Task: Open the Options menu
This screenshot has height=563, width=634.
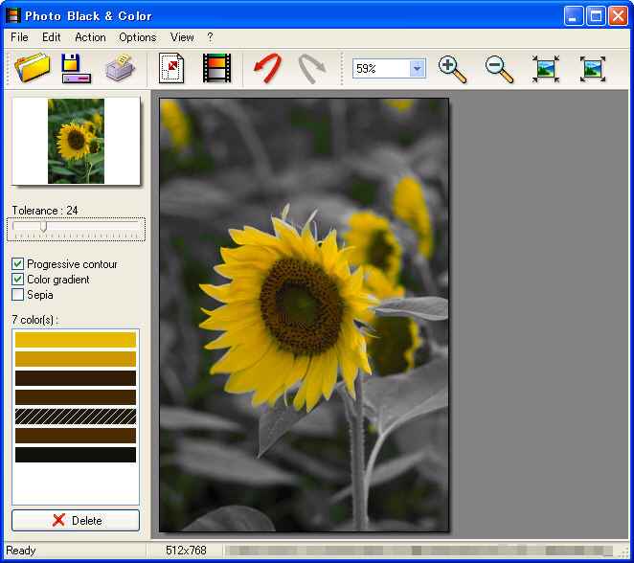Action: 138,37
